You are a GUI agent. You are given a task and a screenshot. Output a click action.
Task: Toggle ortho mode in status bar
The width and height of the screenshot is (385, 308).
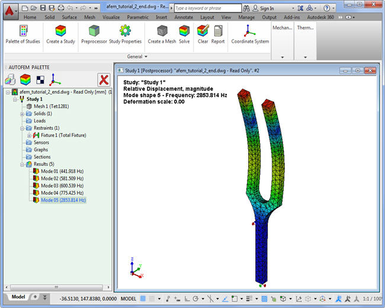pyautogui.click(x=187, y=299)
